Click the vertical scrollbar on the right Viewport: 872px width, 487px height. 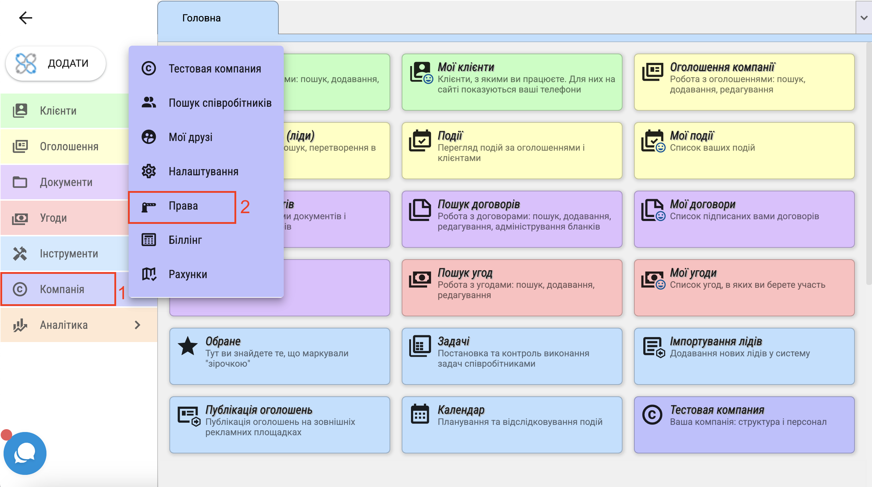[869, 164]
